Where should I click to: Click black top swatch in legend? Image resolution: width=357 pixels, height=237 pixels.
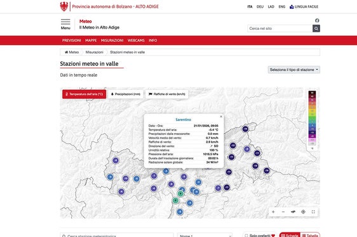312,93
